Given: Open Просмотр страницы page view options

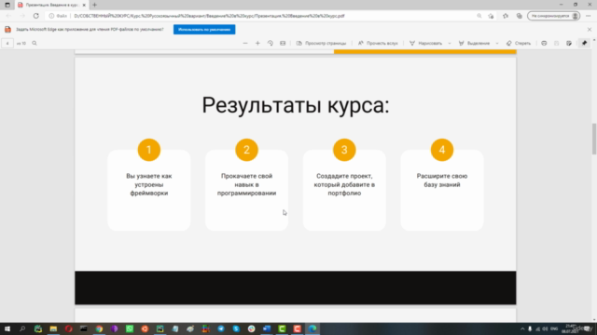Looking at the screenshot, I should (x=321, y=44).
